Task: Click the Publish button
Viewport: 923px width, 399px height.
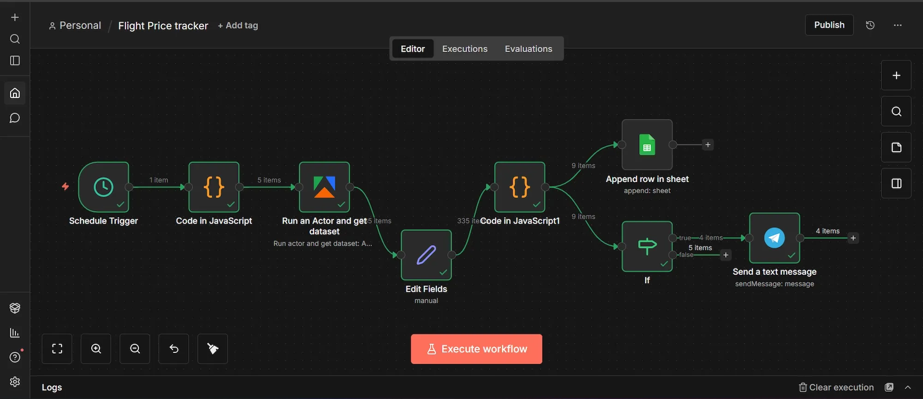Action: 829,25
